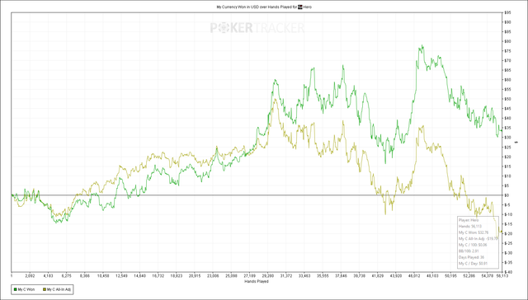Screen dimensions: 528x300
Task: Click the x-axis tick '10,458'
Action: pyautogui.click(x=103, y=276)
